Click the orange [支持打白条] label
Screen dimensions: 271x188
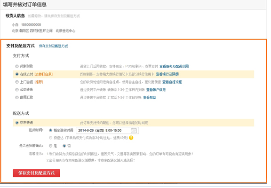pos(44,74)
